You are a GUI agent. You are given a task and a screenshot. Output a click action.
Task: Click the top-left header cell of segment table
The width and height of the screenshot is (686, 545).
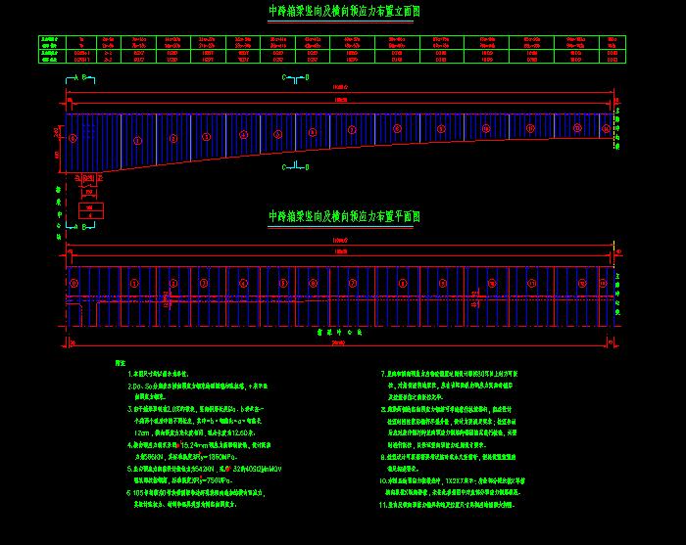point(52,42)
